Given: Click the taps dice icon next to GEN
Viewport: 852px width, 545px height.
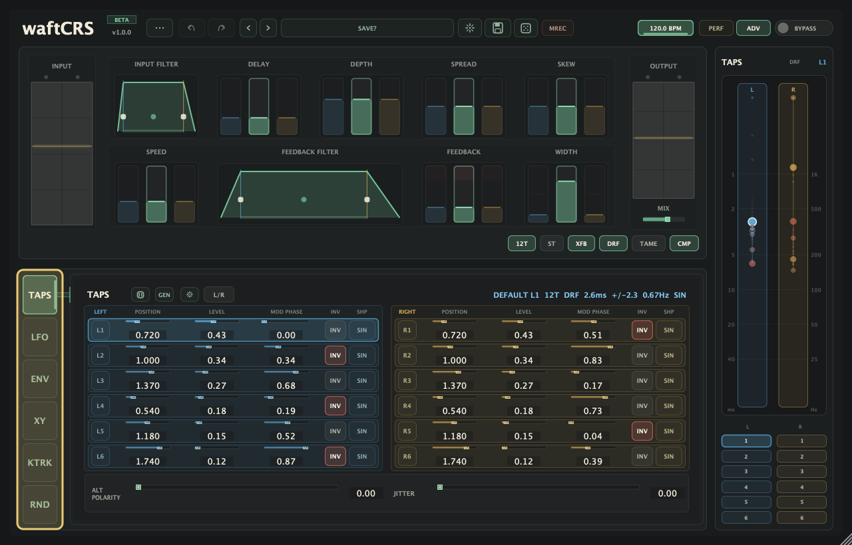Looking at the screenshot, I should point(140,294).
